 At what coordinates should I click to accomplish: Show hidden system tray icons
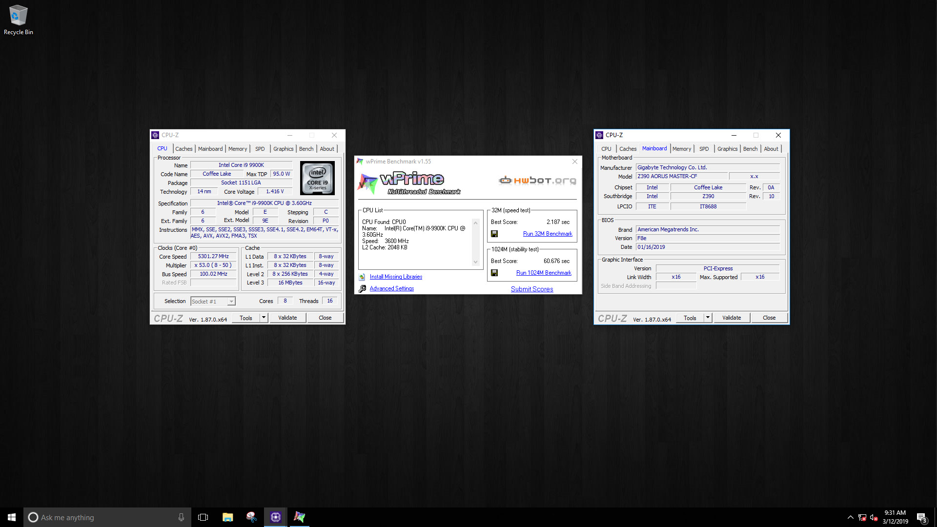click(850, 517)
